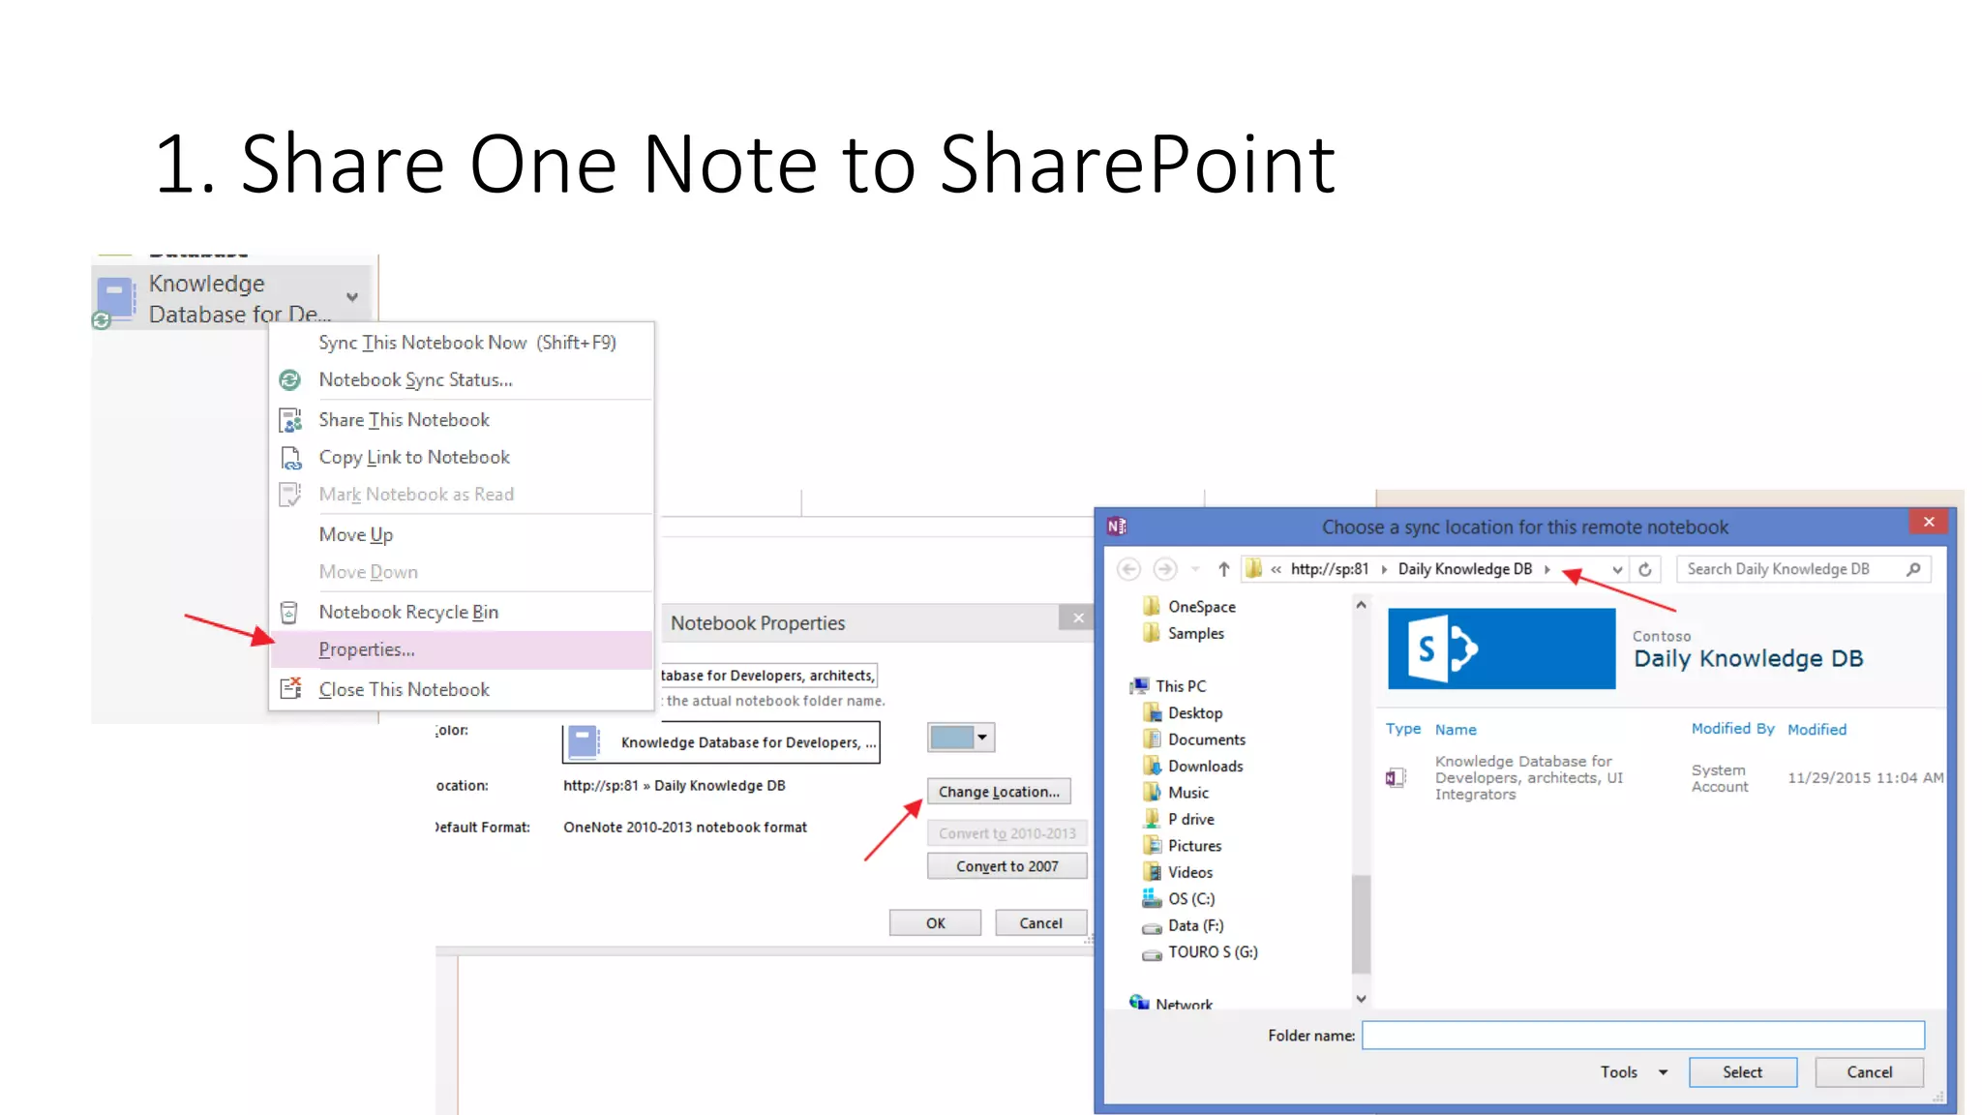The image size is (1982, 1115).
Task: Click the Copy Link to Notebook icon
Action: point(290,458)
